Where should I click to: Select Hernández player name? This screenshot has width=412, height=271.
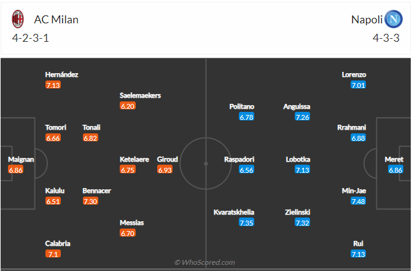pyautogui.click(x=61, y=74)
